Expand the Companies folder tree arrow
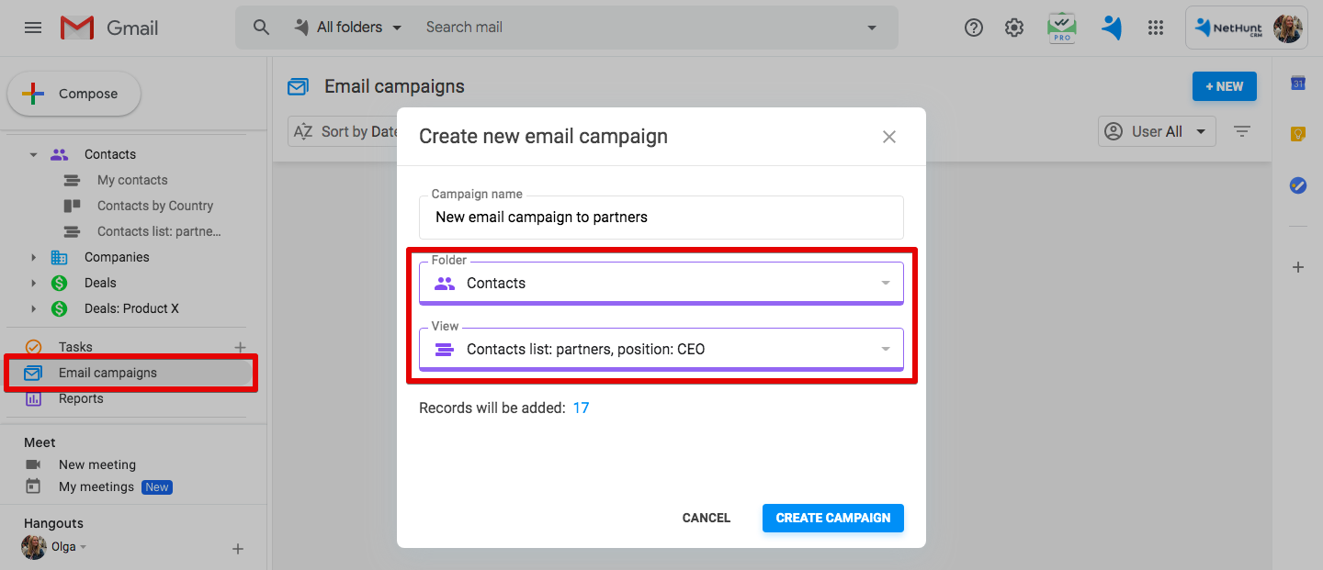The width and height of the screenshot is (1323, 570). click(34, 257)
